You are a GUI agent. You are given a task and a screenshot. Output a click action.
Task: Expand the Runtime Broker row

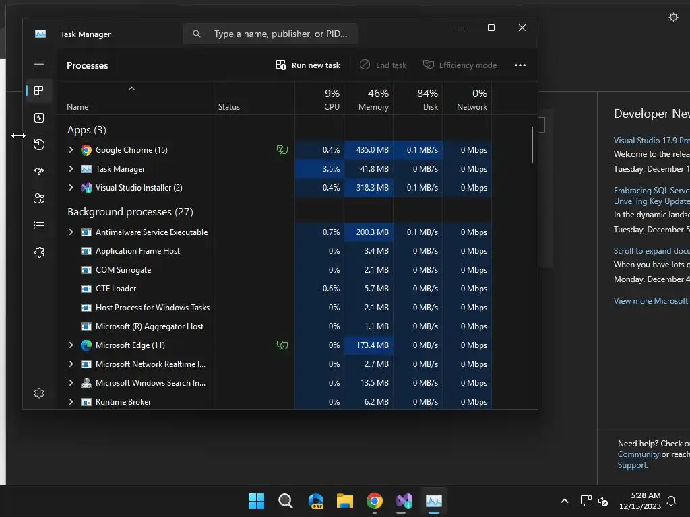pos(71,402)
